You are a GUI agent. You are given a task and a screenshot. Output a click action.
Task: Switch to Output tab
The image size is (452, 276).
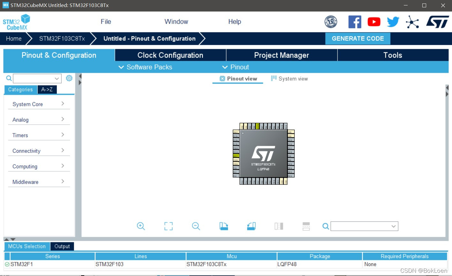[62, 246]
